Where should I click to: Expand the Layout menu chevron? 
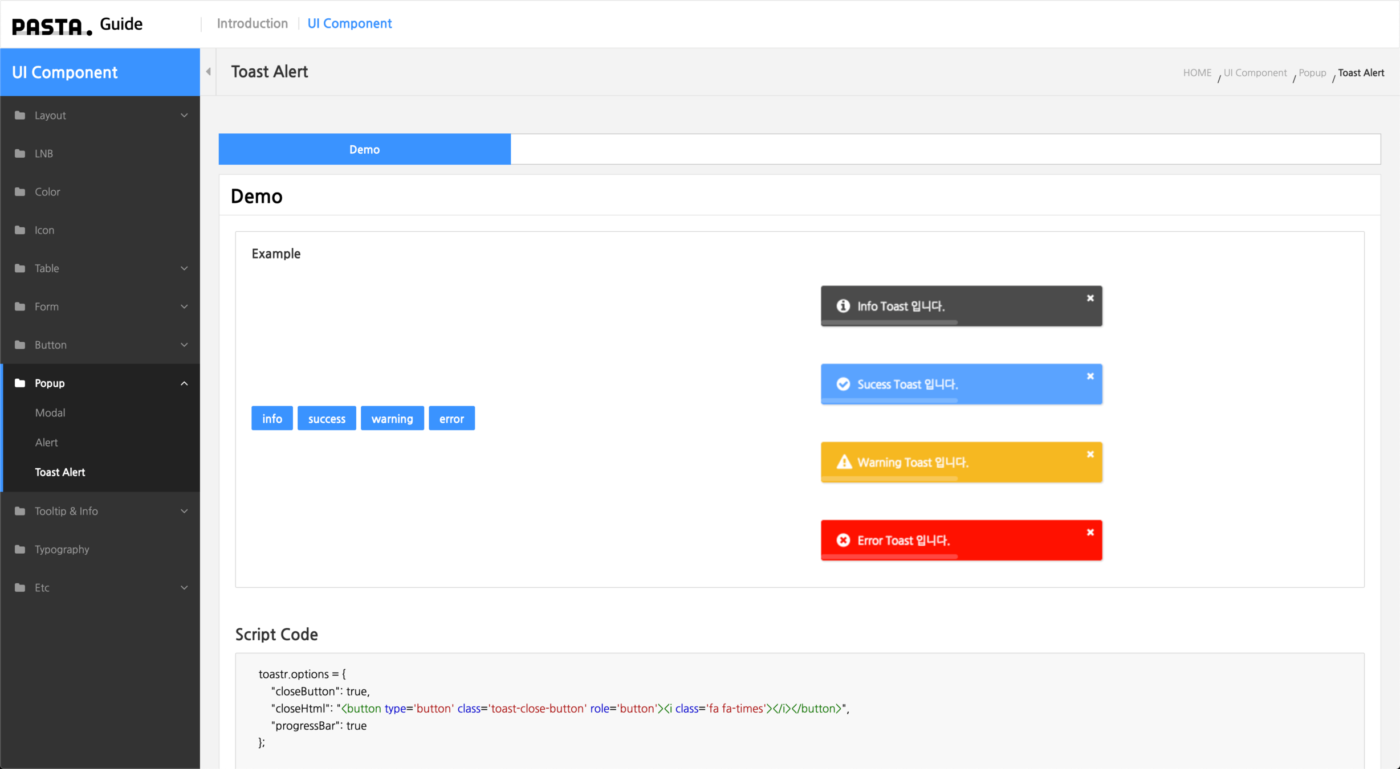[184, 116]
